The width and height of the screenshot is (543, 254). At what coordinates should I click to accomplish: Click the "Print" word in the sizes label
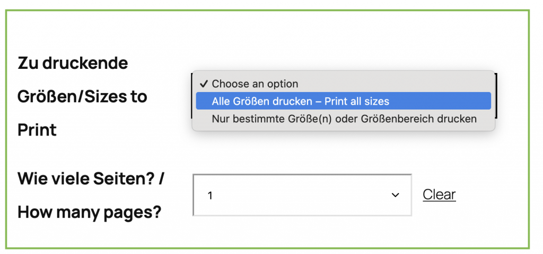pos(37,130)
